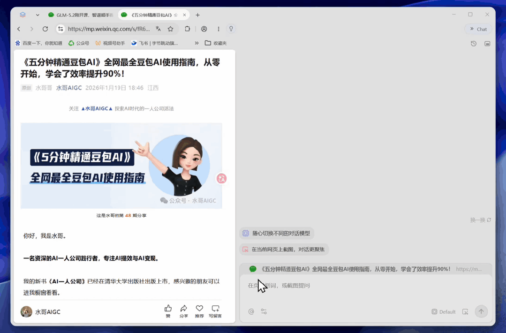Click the attached page context chip in chat
The width and height of the screenshot is (506, 333).
point(366,269)
